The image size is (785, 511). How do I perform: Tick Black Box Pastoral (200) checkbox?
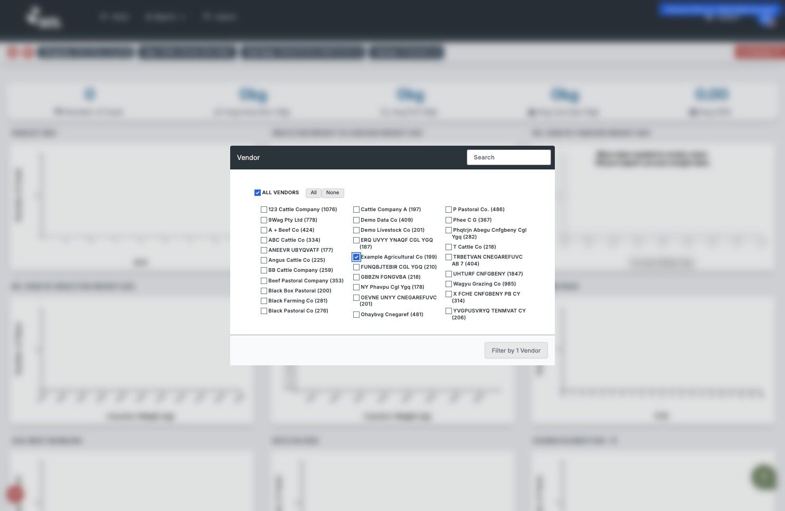coord(264,291)
